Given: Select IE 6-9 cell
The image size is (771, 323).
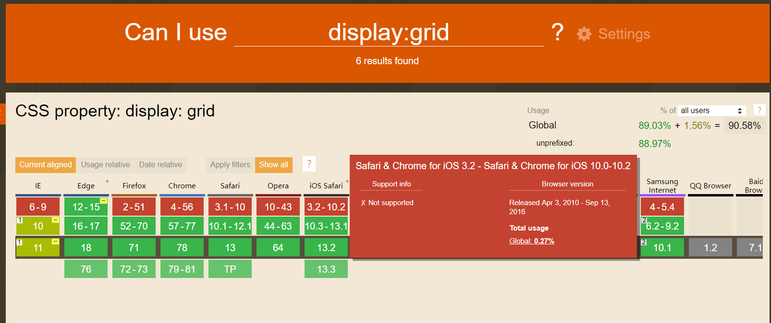Looking at the screenshot, I should point(38,207).
